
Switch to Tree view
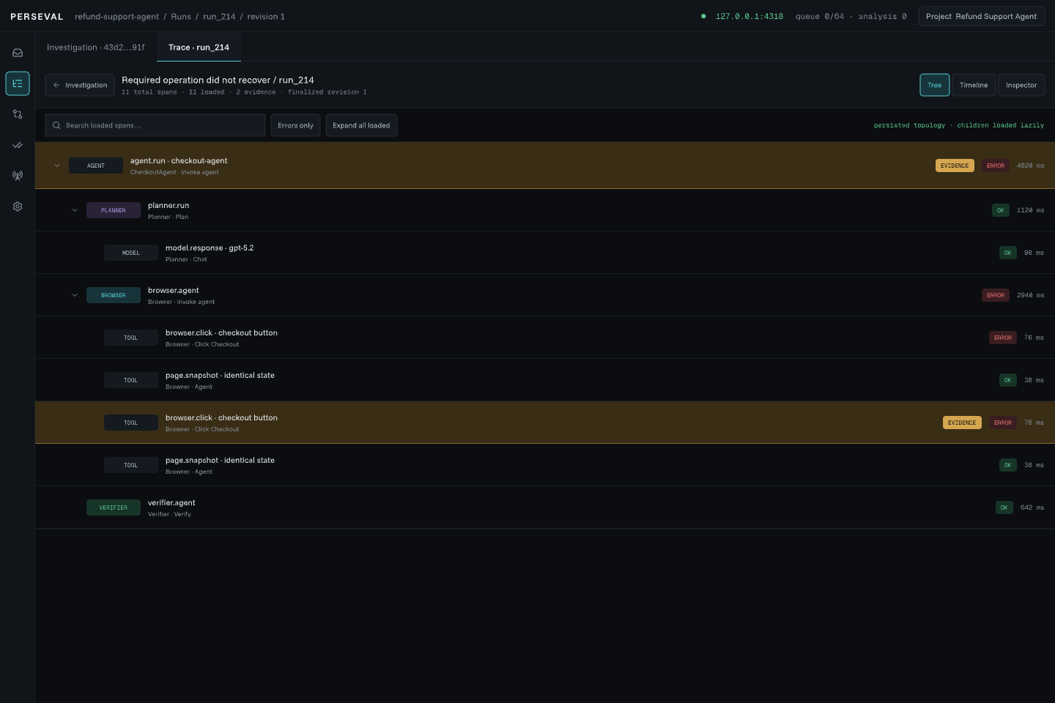[935, 85]
